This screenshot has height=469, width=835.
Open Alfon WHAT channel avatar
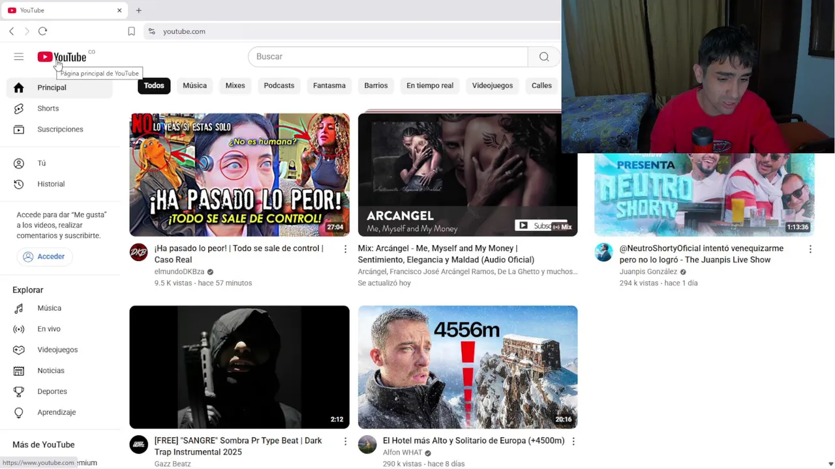pos(367,444)
